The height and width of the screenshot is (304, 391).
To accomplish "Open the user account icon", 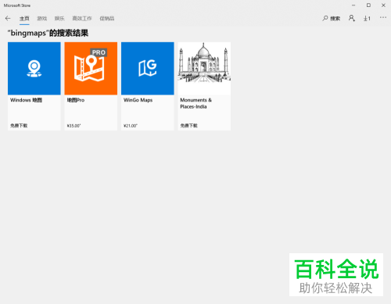I will point(352,18).
